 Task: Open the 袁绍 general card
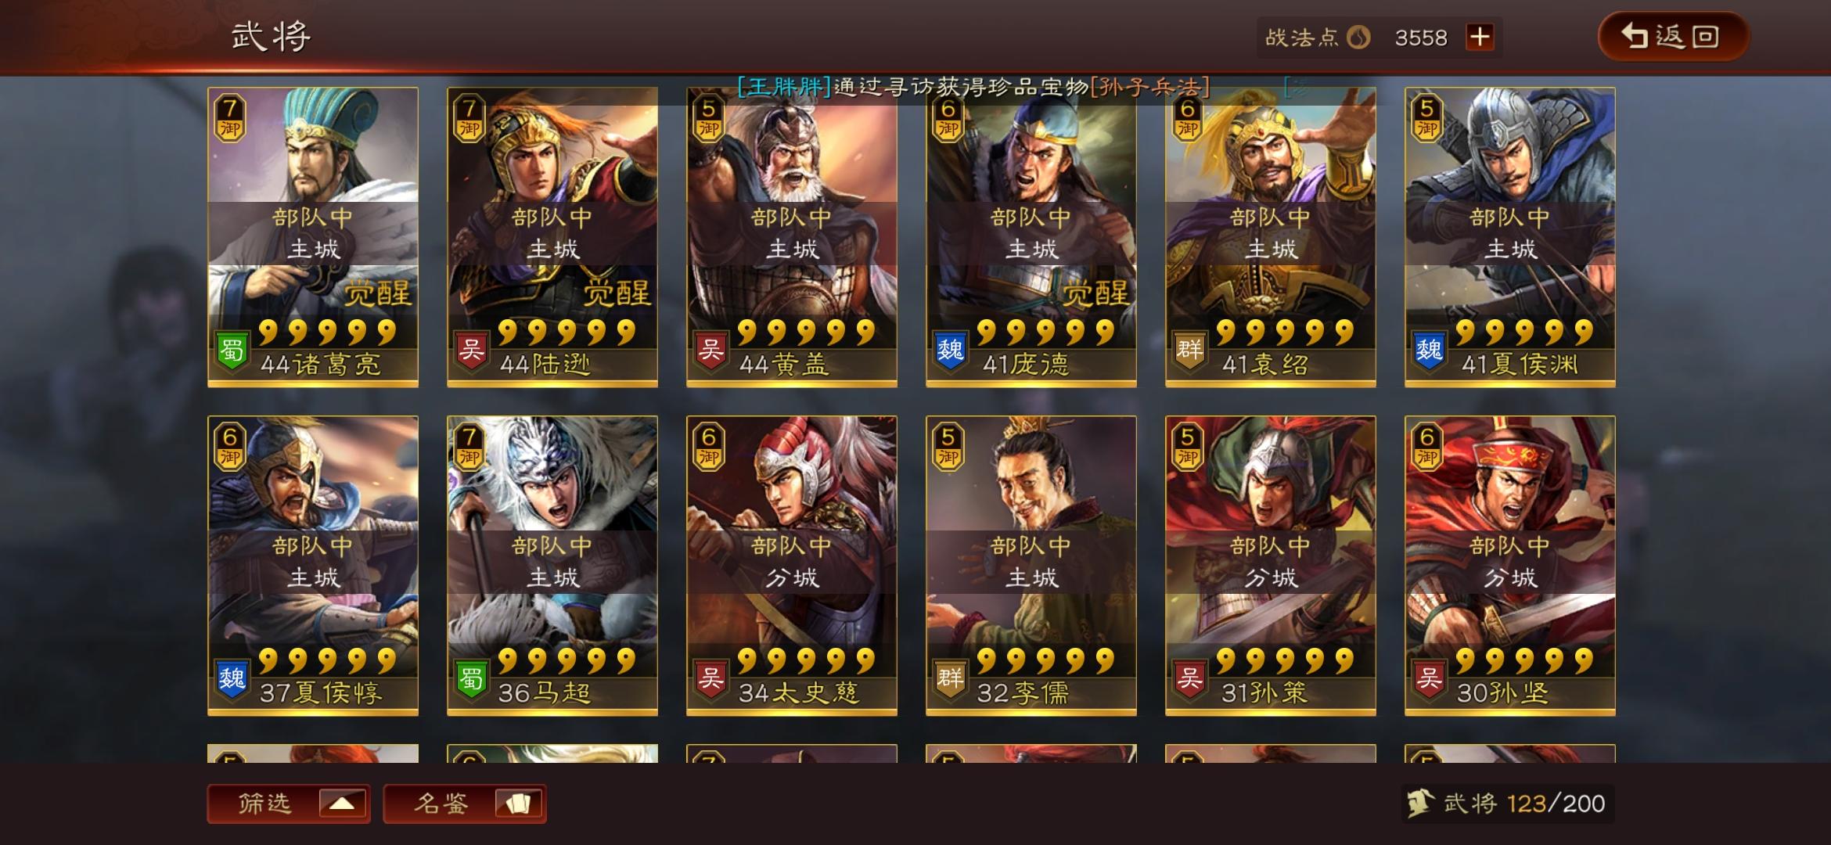pos(1271,237)
